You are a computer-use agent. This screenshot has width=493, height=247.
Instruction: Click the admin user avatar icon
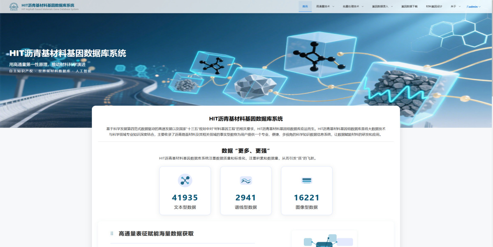[x=468, y=7]
